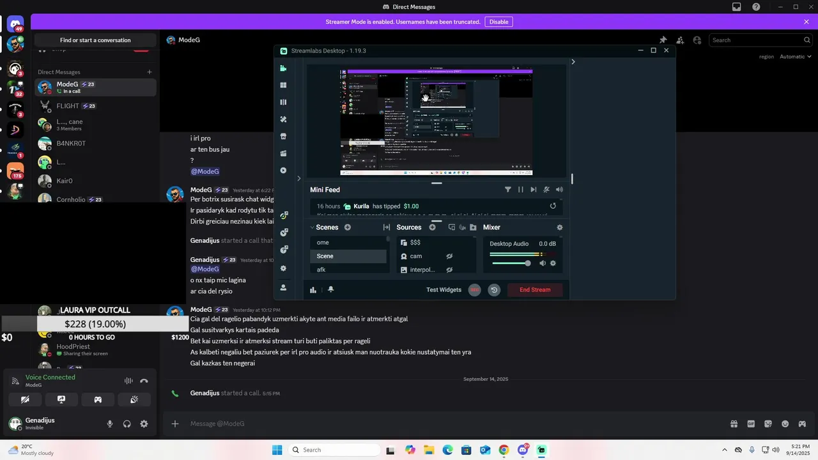Image resolution: width=818 pixels, height=460 pixels.
Task: Toggle the replay buffer button
Action: pyautogui.click(x=494, y=289)
